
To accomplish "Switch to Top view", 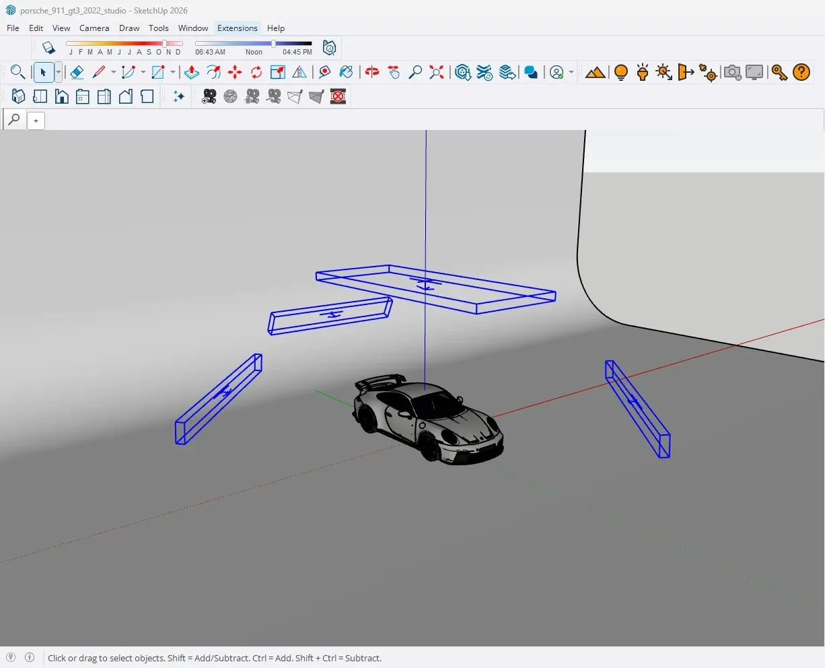I will pyautogui.click(x=40, y=96).
